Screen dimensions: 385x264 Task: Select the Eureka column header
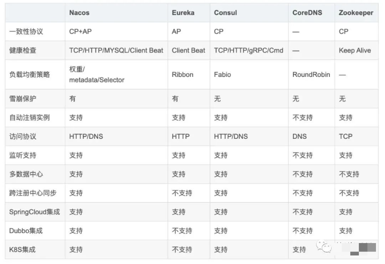pyautogui.click(x=183, y=13)
